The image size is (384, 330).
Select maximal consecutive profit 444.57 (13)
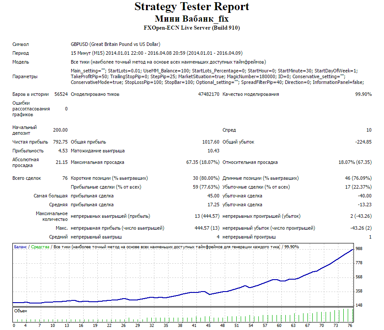pos(207,228)
